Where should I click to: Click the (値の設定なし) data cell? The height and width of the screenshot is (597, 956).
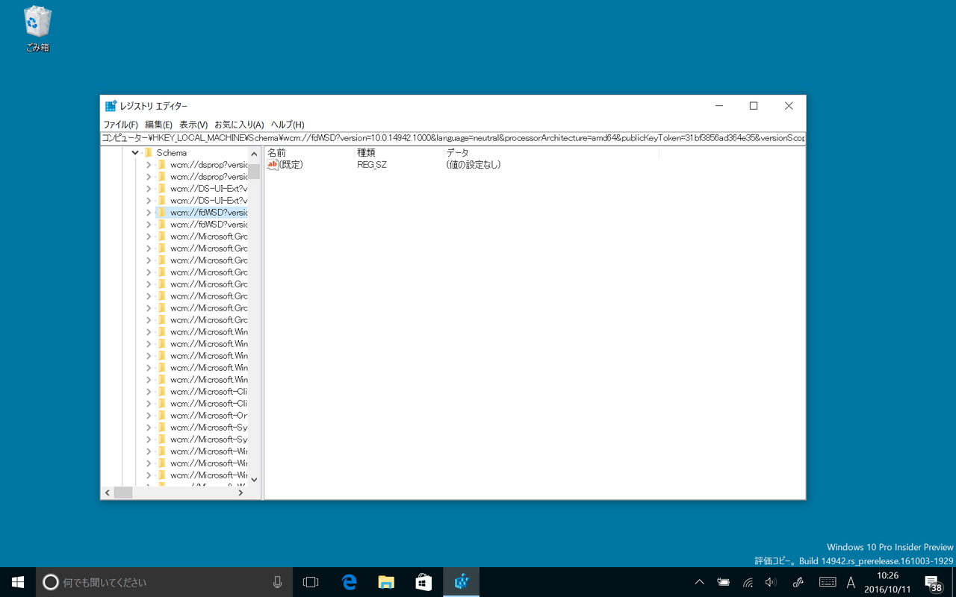coord(474,165)
